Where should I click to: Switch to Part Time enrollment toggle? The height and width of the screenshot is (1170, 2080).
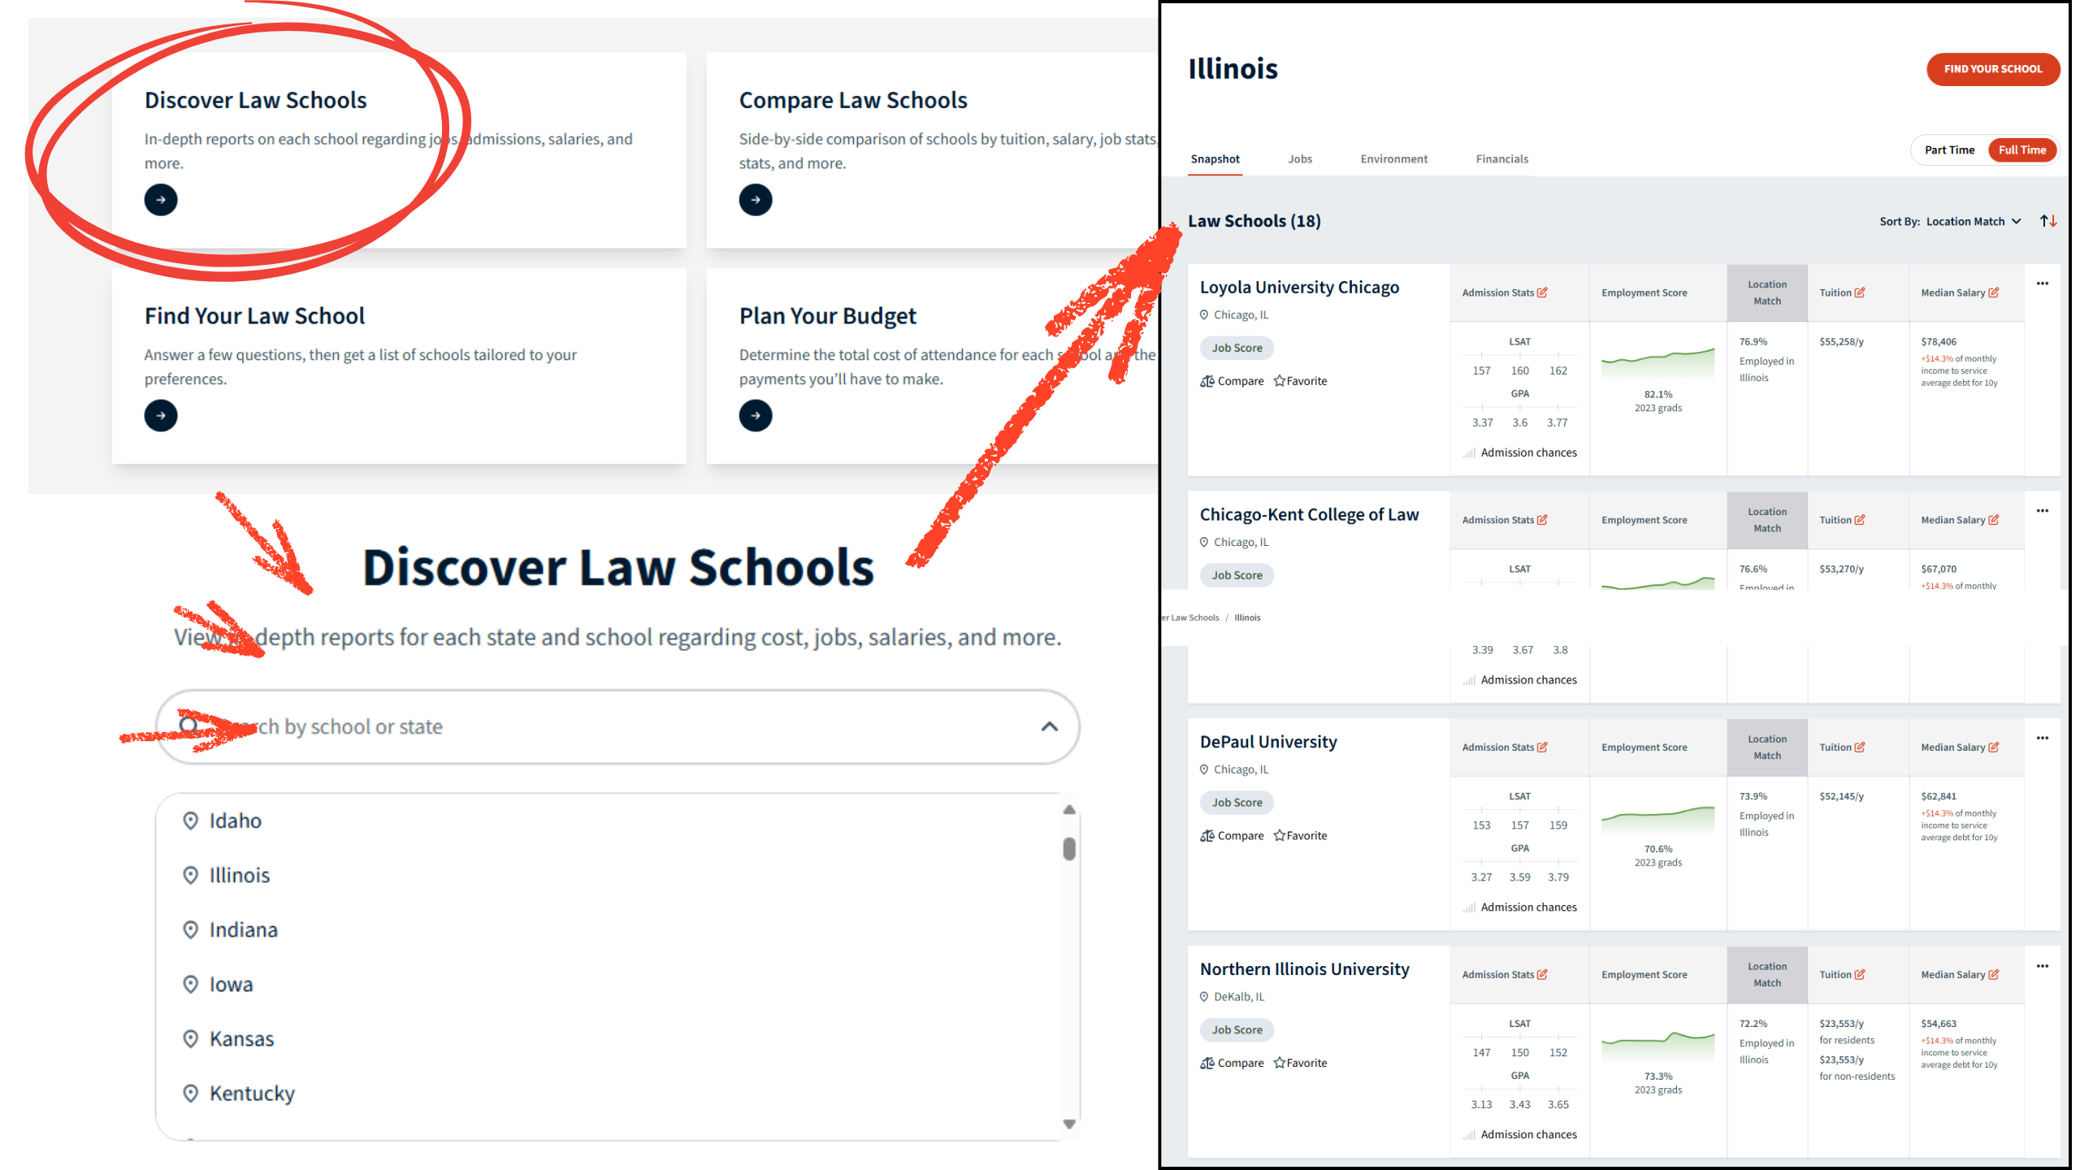(x=1949, y=150)
